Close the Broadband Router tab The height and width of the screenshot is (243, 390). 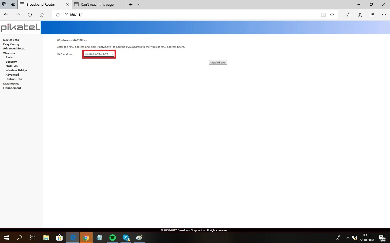[x=67, y=4]
